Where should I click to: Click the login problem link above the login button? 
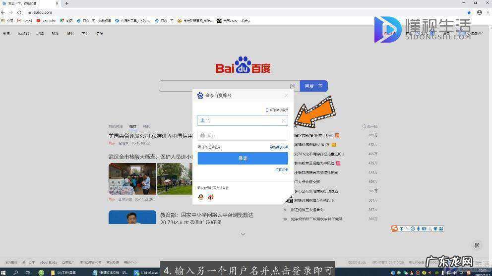pos(279,147)
